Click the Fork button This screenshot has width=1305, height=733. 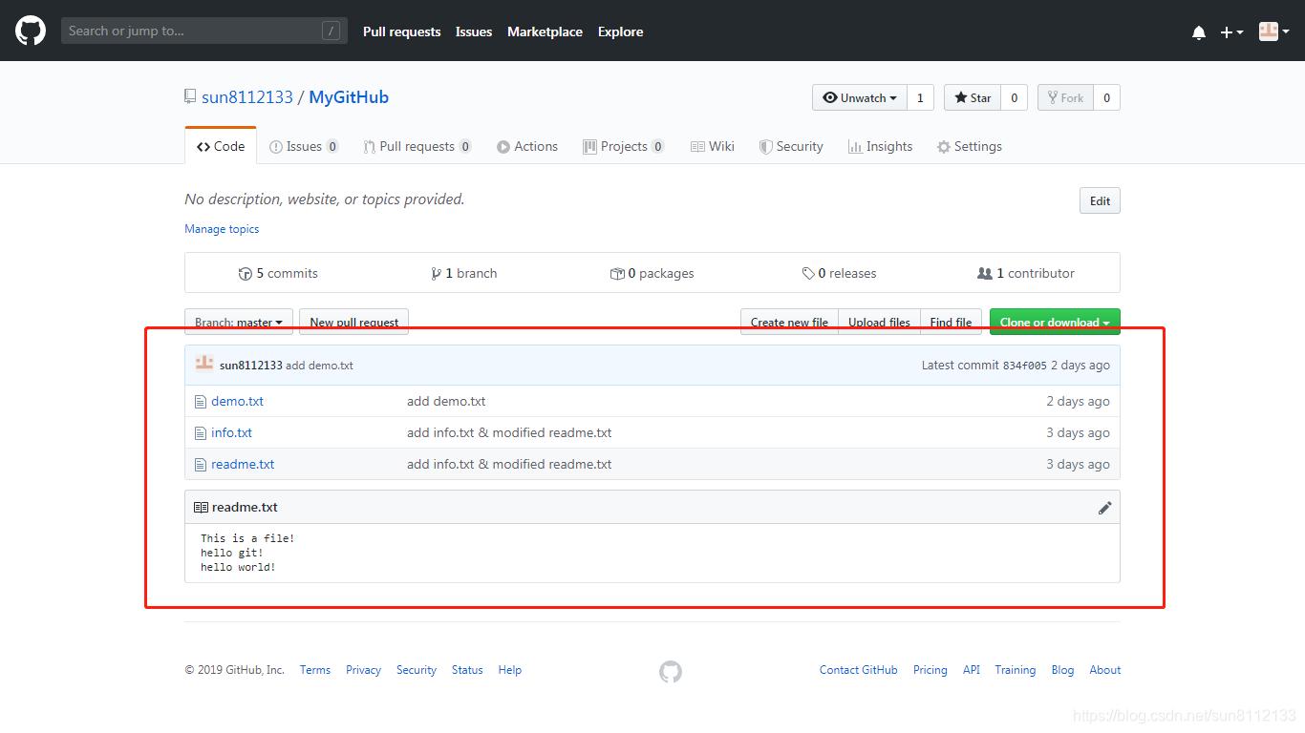(x=1065, y=97)
